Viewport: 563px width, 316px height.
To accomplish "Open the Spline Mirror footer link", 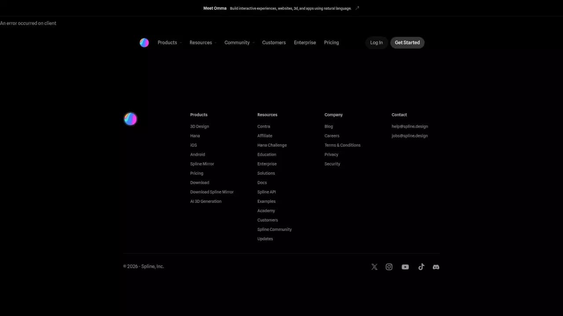I will (202, 164).
